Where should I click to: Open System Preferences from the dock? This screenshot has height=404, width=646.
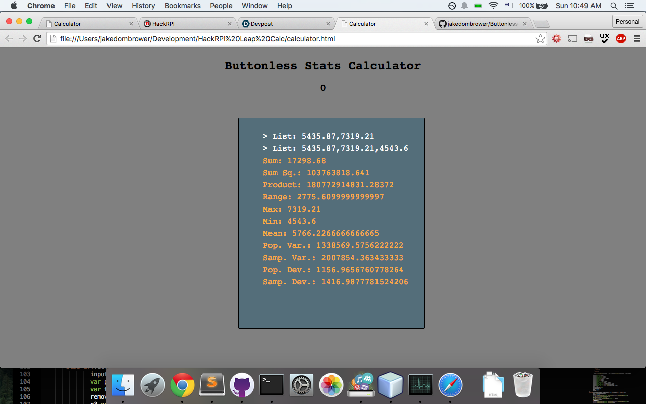click(x=301, y=385)
